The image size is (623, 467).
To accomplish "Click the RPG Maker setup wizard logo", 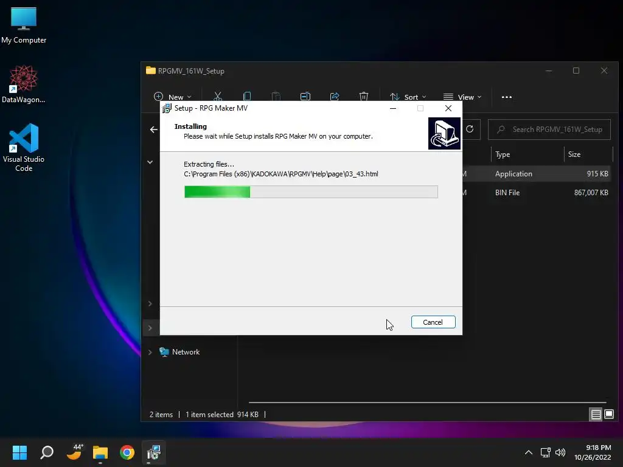I will click(444, 133).
